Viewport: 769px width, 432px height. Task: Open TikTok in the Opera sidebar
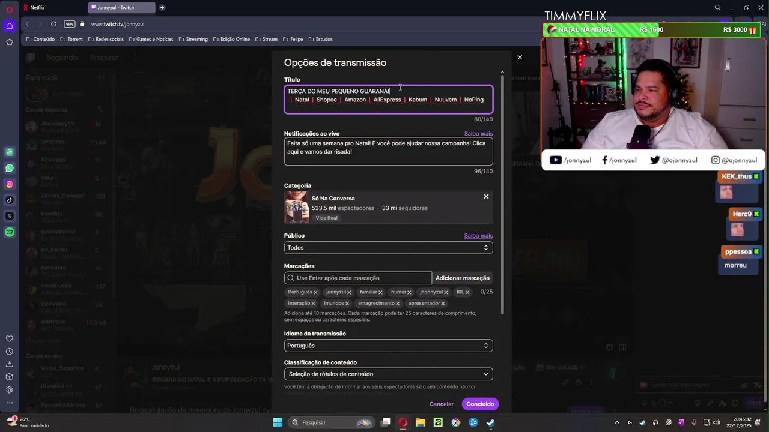[x=10, y=200]
